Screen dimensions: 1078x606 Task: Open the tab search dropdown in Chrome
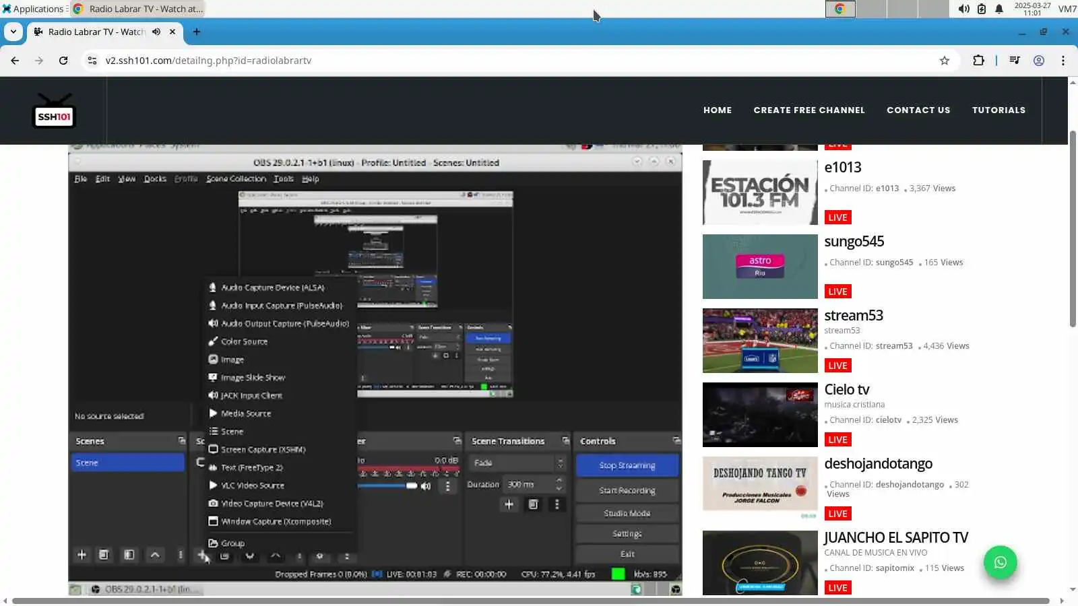13,32
